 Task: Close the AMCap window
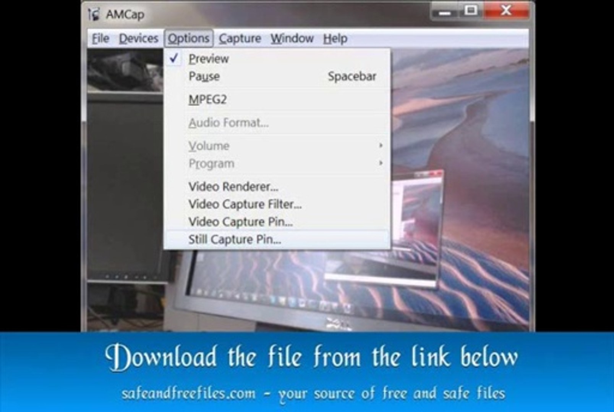(506, 11)
